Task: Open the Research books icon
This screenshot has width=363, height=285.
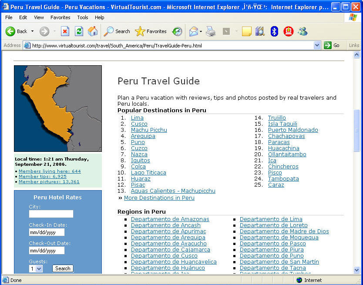Action: point(260,31)
